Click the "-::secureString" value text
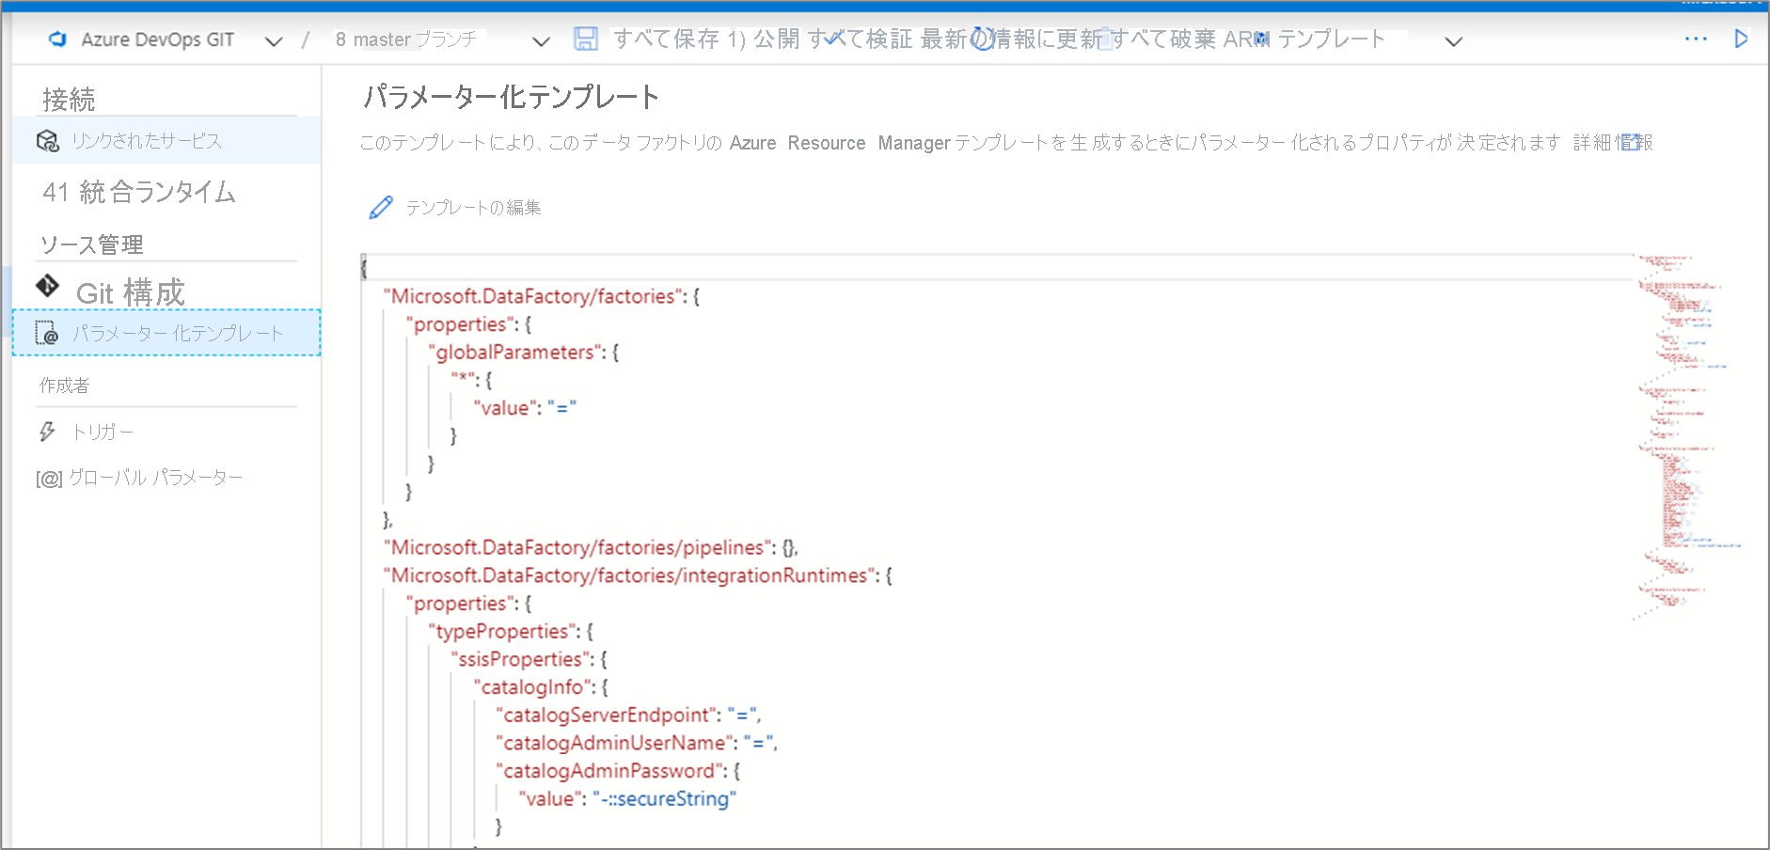This screenshot has height=850, width=1770. (664, 799)
